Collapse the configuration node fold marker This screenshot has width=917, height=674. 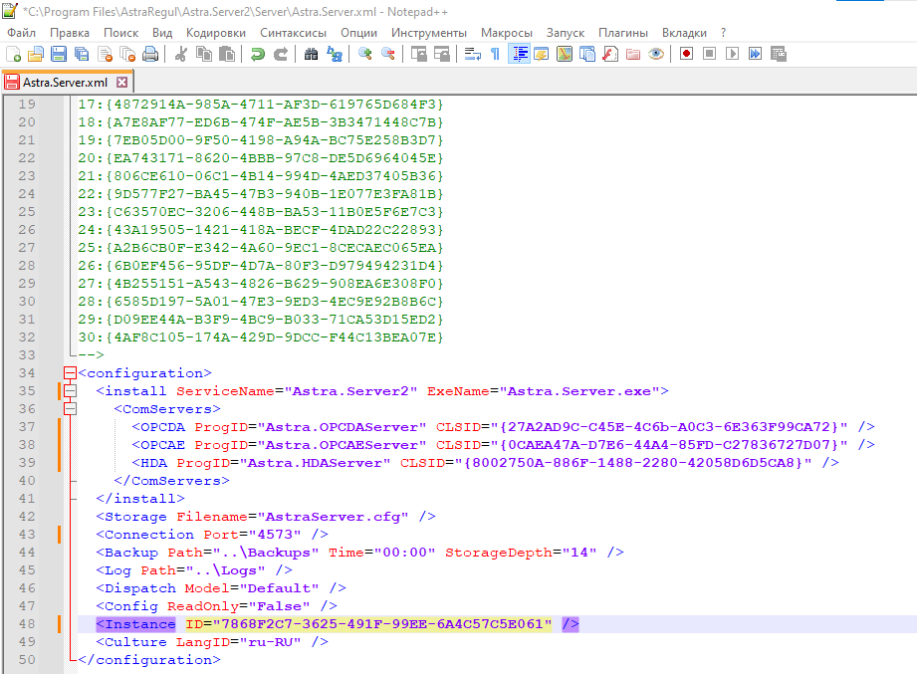click(x=70, y=373)
